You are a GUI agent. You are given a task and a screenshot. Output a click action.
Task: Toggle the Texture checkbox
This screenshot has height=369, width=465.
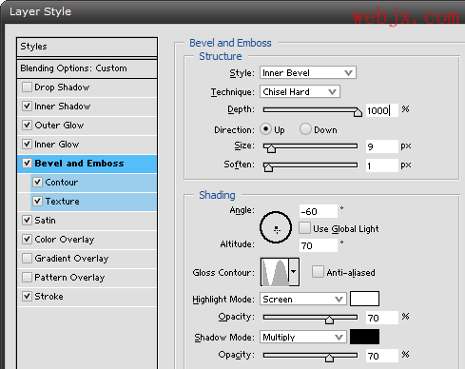tap(37, 201)
